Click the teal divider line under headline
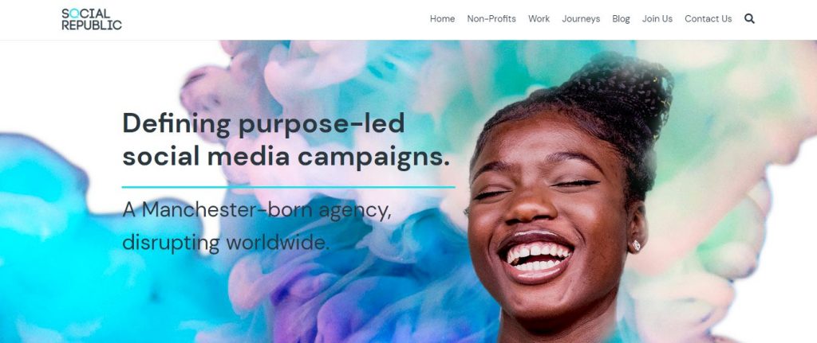Image resolution: width=817 pixels, height=343 pixels. pyautogui.click(x=288, y=186)
